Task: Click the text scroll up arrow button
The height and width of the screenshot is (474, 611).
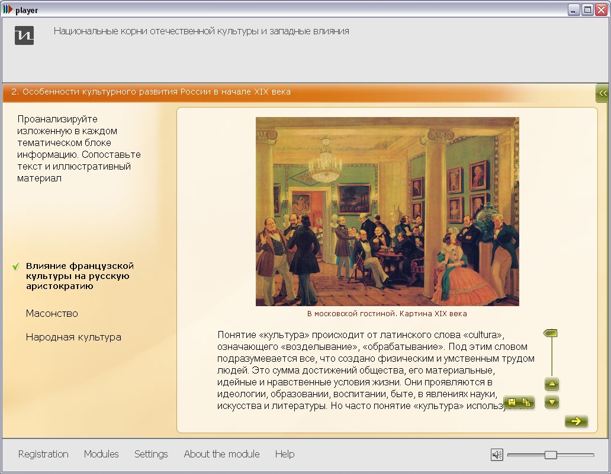Action: [x=552, y=384]
